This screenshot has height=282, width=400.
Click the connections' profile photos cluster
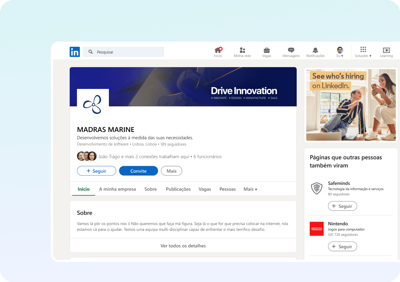[x=87, y=156]
